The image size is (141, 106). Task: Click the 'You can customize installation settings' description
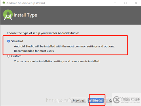coord(57,61)
